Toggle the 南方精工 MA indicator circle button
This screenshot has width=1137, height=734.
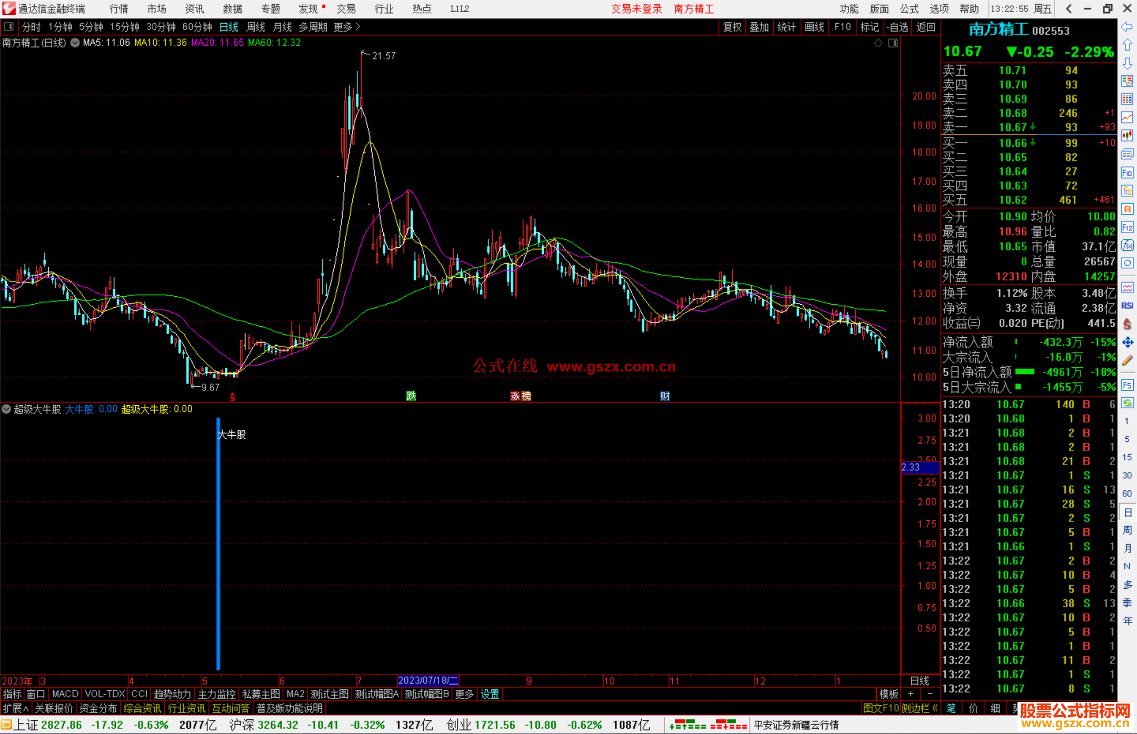(75, 43)
